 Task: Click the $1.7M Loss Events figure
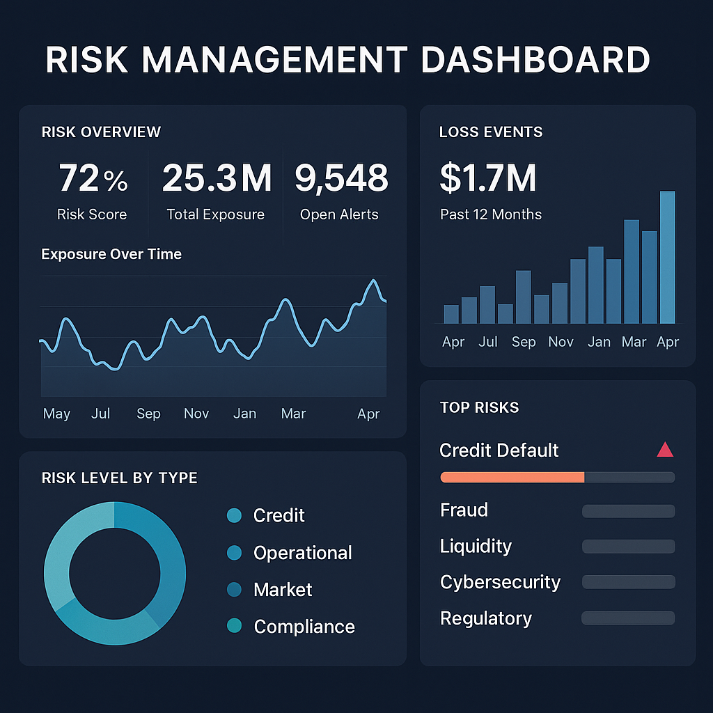(x=487, y=179)
